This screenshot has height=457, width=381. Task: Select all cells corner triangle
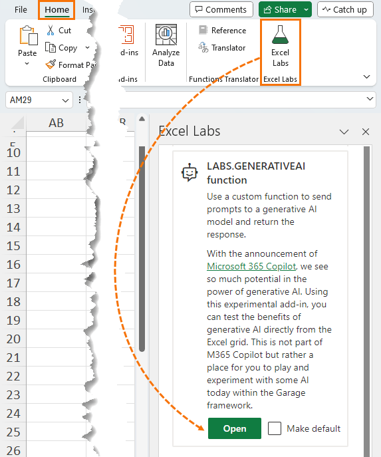point(19,122)
